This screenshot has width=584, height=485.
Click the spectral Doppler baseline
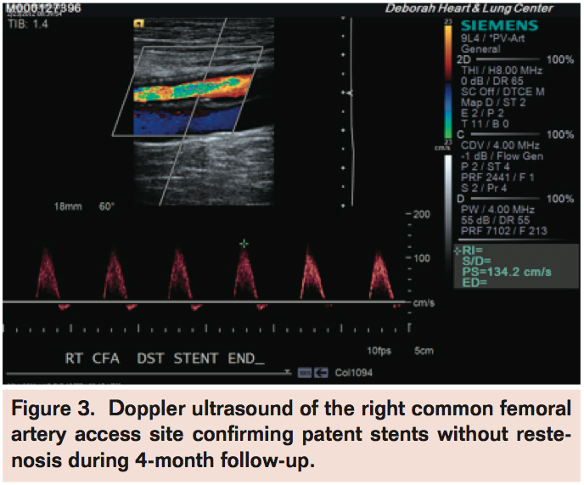[204, 302]
